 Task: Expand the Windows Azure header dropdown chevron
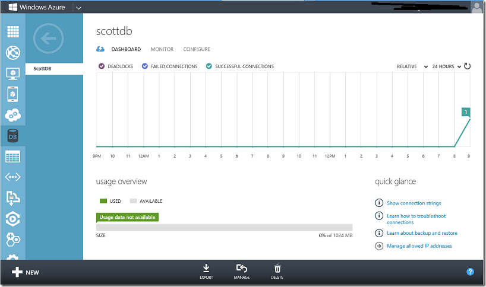pyautogui.click(x=79, y=8)
